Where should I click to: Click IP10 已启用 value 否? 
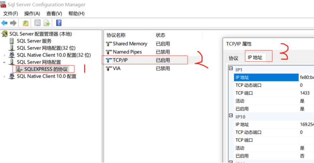click(302, 156)
